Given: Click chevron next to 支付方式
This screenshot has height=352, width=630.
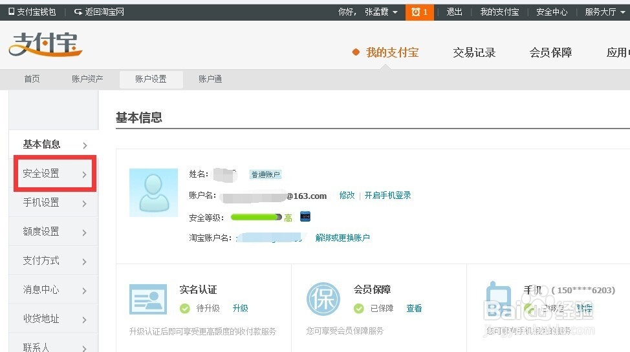Looking at the screenshot, I should [x=84, y=262].
